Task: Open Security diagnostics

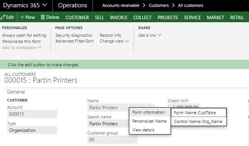Action: tap(74, 35)
